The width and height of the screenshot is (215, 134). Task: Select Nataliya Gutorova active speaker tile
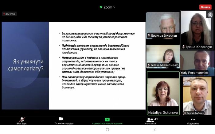(163, 93)
